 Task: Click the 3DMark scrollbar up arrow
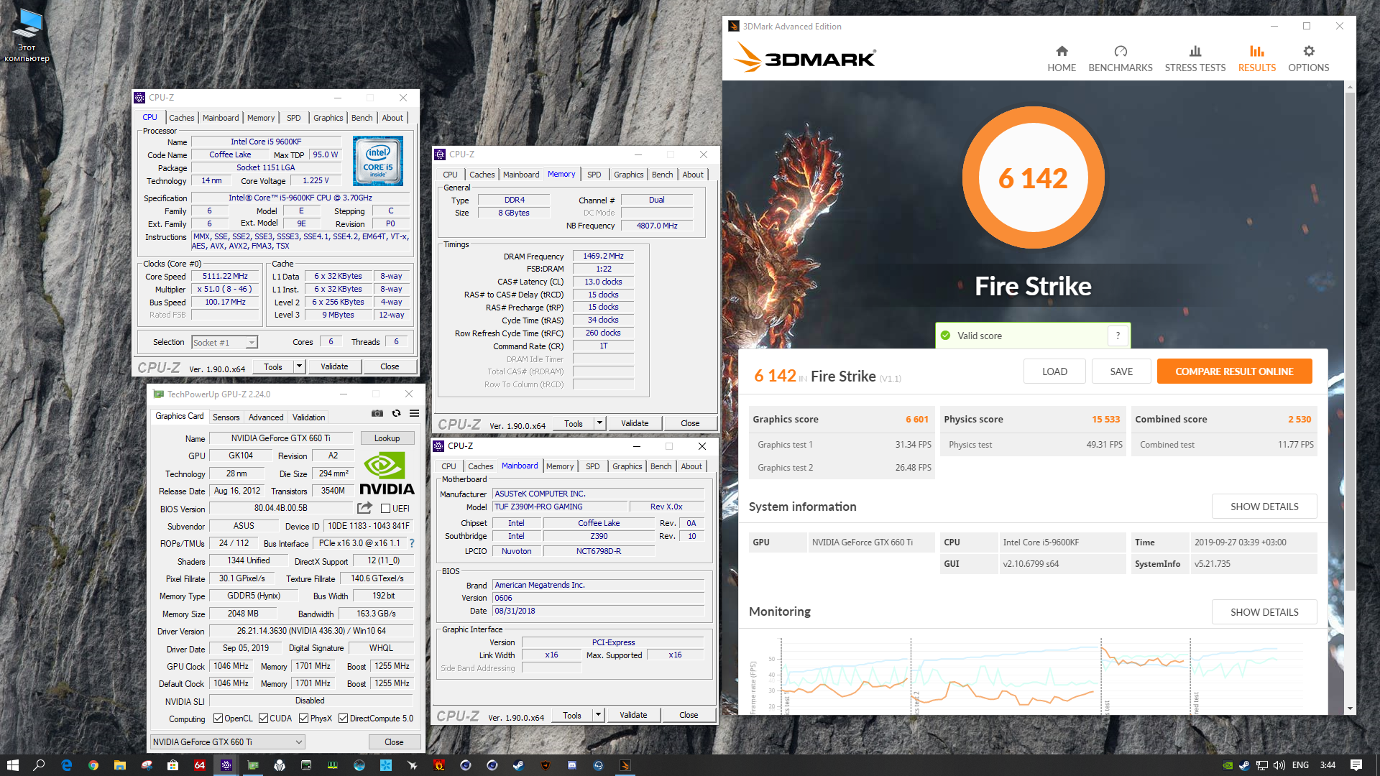point(1350,86)
